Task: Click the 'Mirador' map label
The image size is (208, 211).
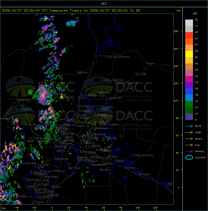Action: pyautogui.click(x=105, y=170)
